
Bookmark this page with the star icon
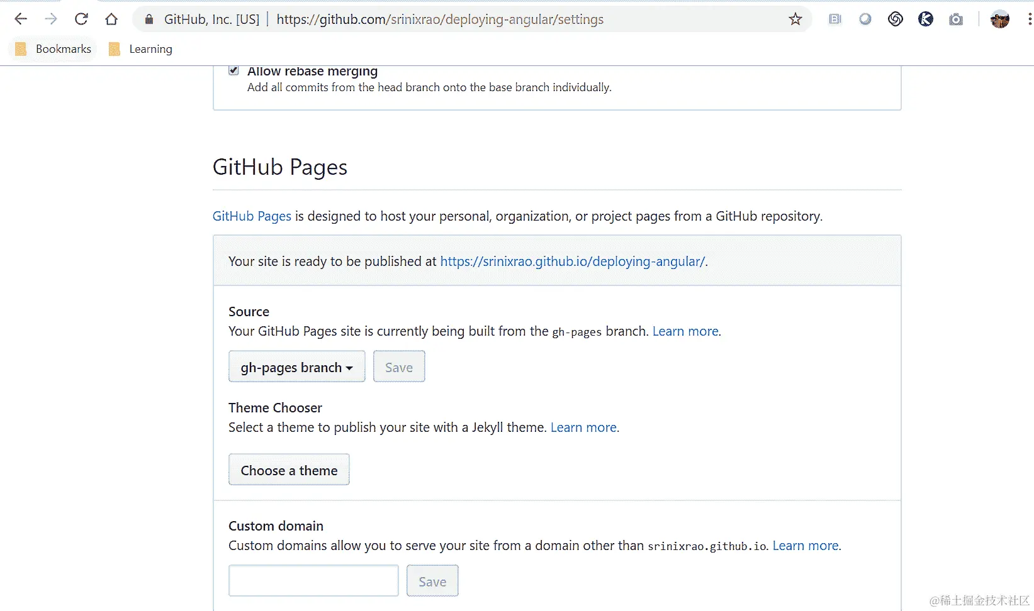795,19
